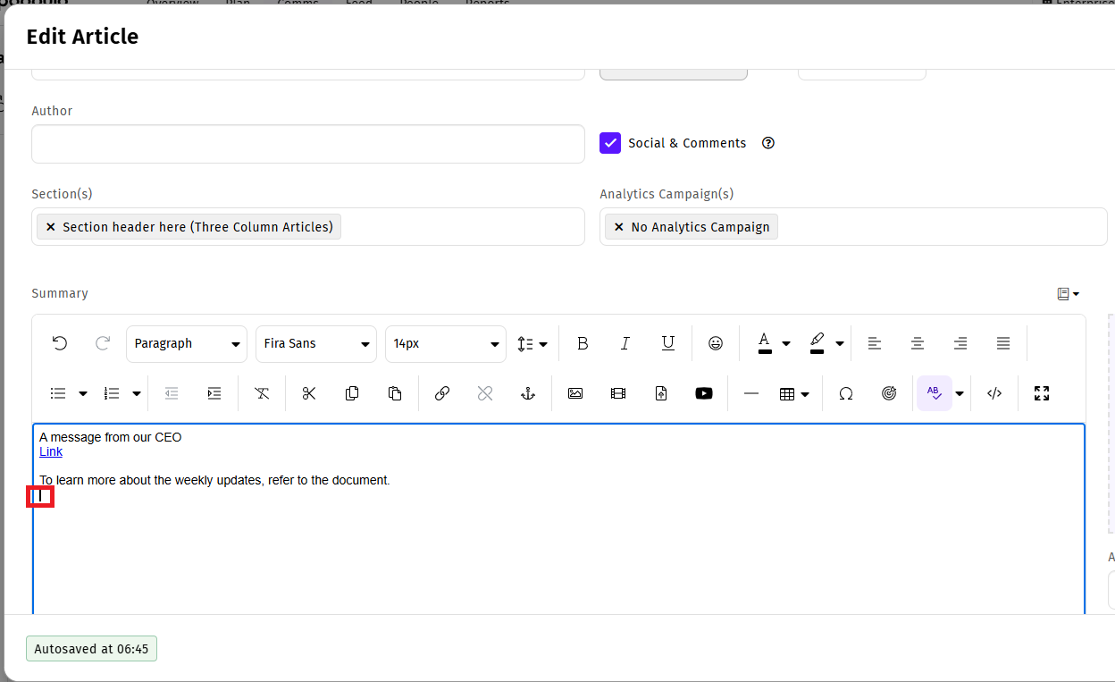Uncheck the Social & Comments checkbox
The image size is (1115, 682).
[x=610, y=143]
